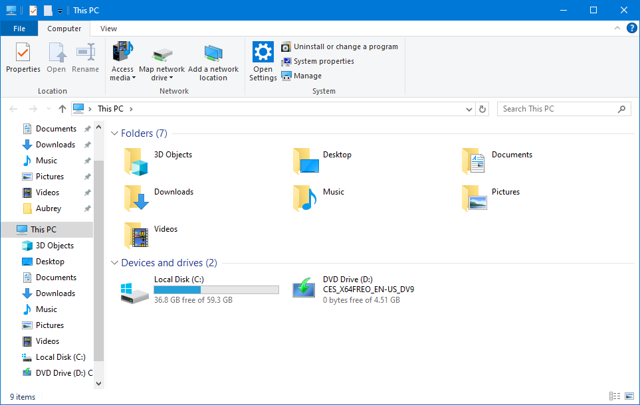The image size is (640, 405).
Task: Click the Local Disk C: free space bar
Action: [x=216, y=289]
